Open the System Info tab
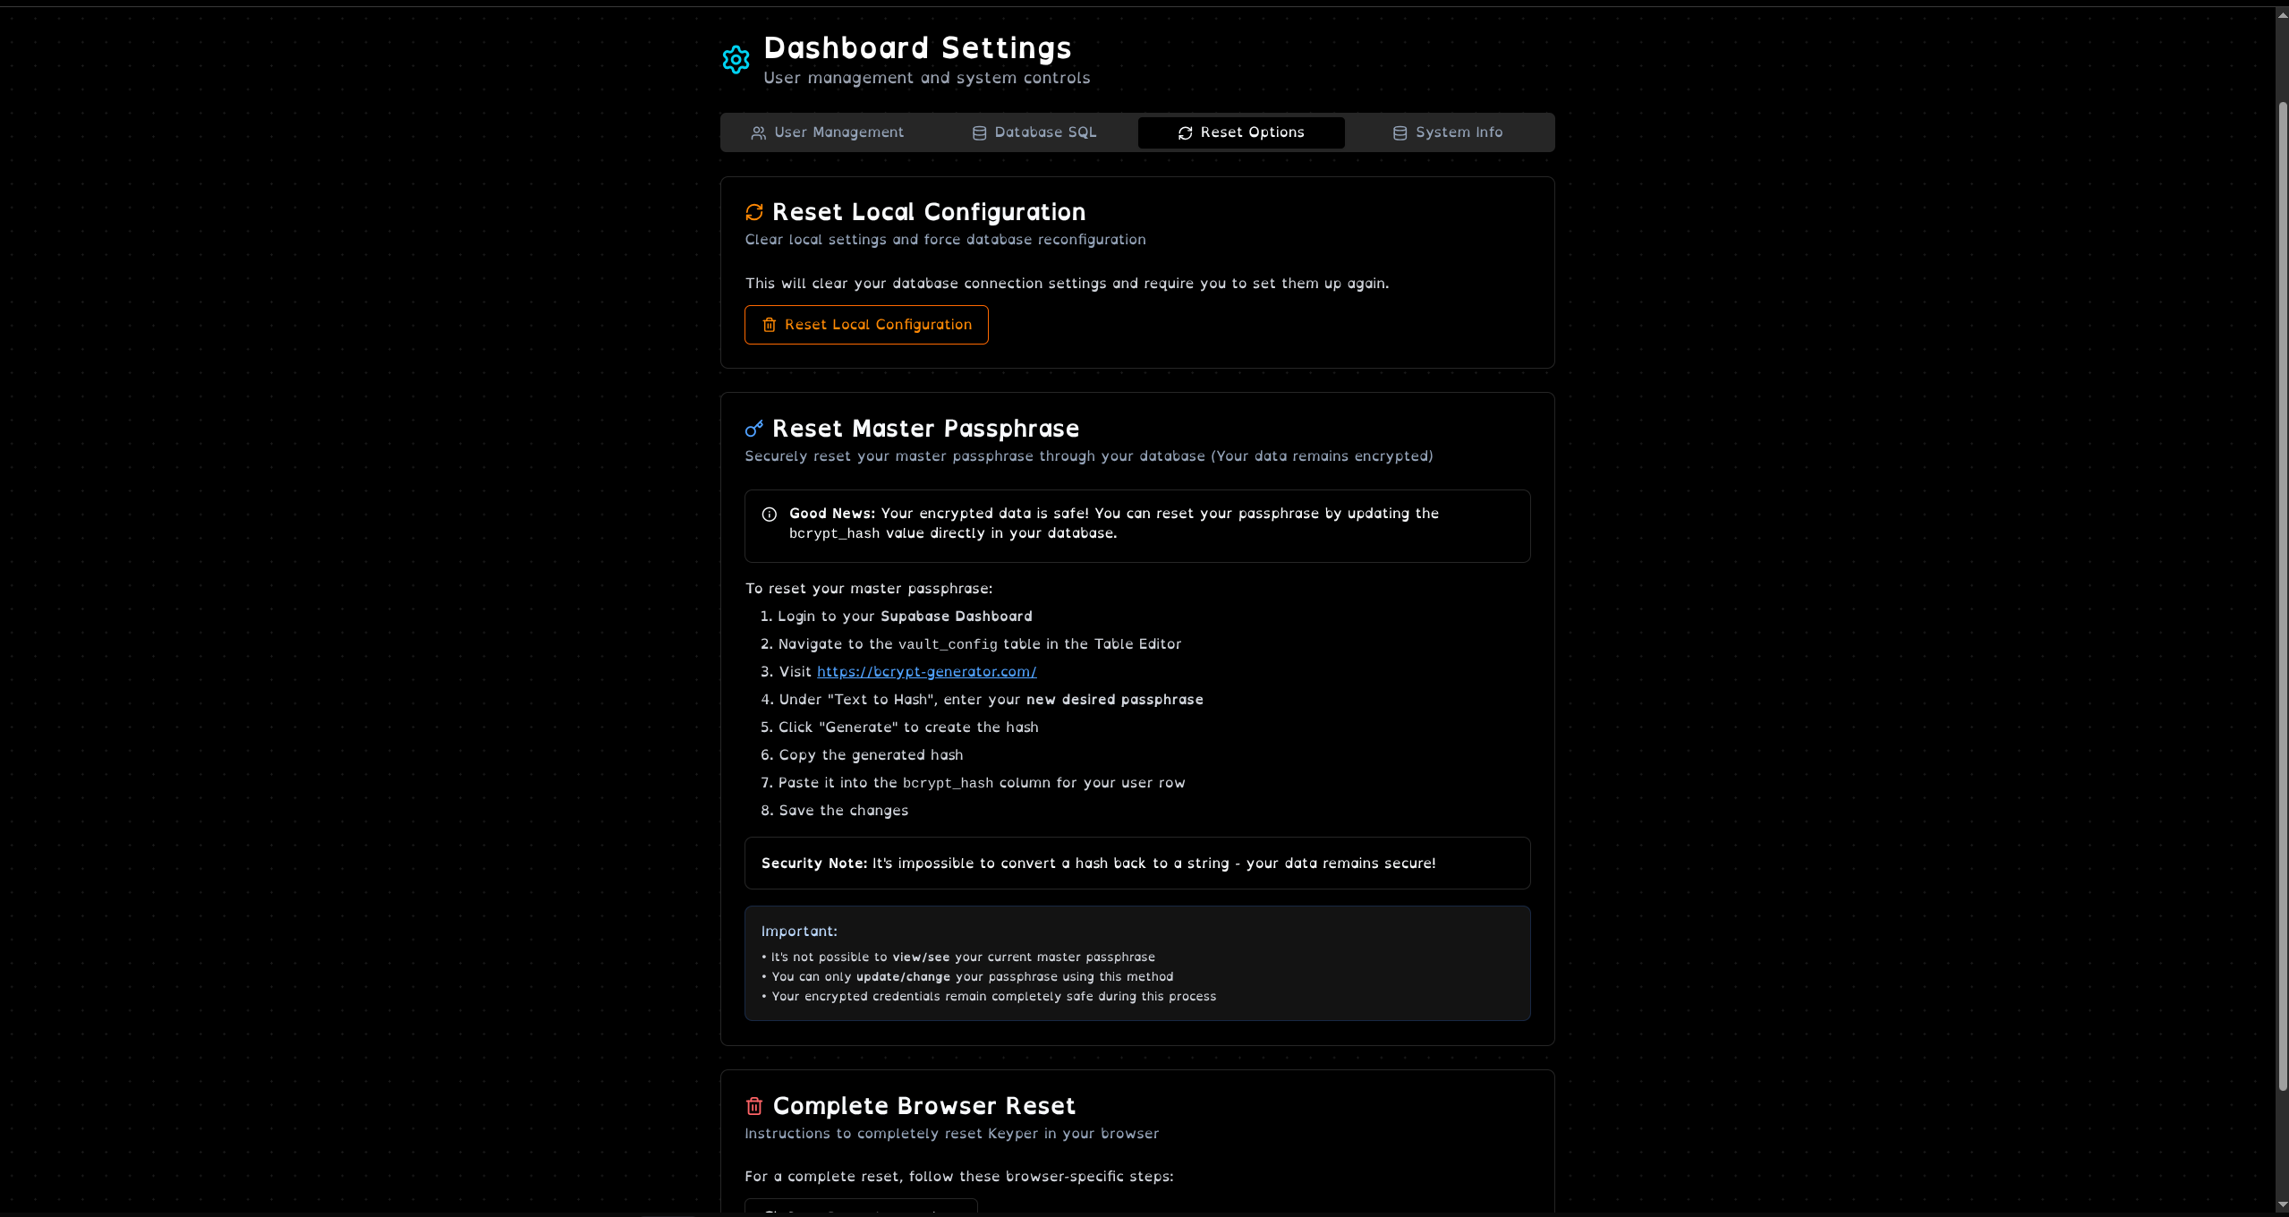This screenshot has height=1217, width=2289. (x=1448, y=132)
